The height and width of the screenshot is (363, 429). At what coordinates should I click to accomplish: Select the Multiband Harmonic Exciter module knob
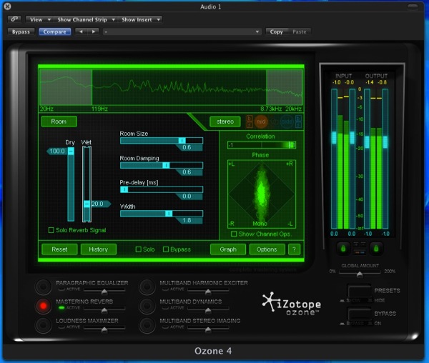pyautogui.click(x=147, y=287)
